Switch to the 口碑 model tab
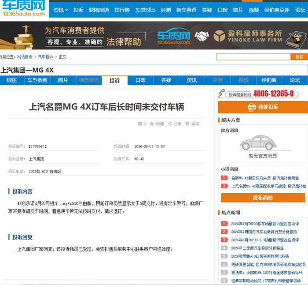Viewport: 308px width, 285px height. tap(140, 80)
